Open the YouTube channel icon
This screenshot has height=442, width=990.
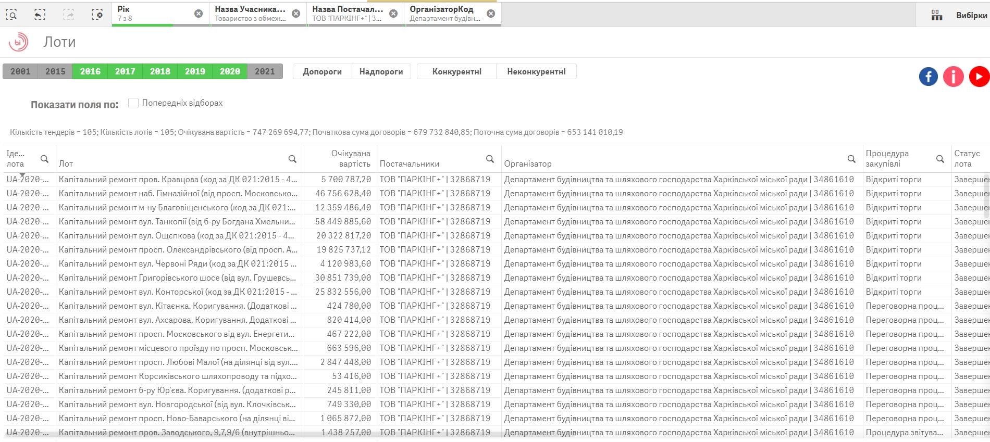979,77
